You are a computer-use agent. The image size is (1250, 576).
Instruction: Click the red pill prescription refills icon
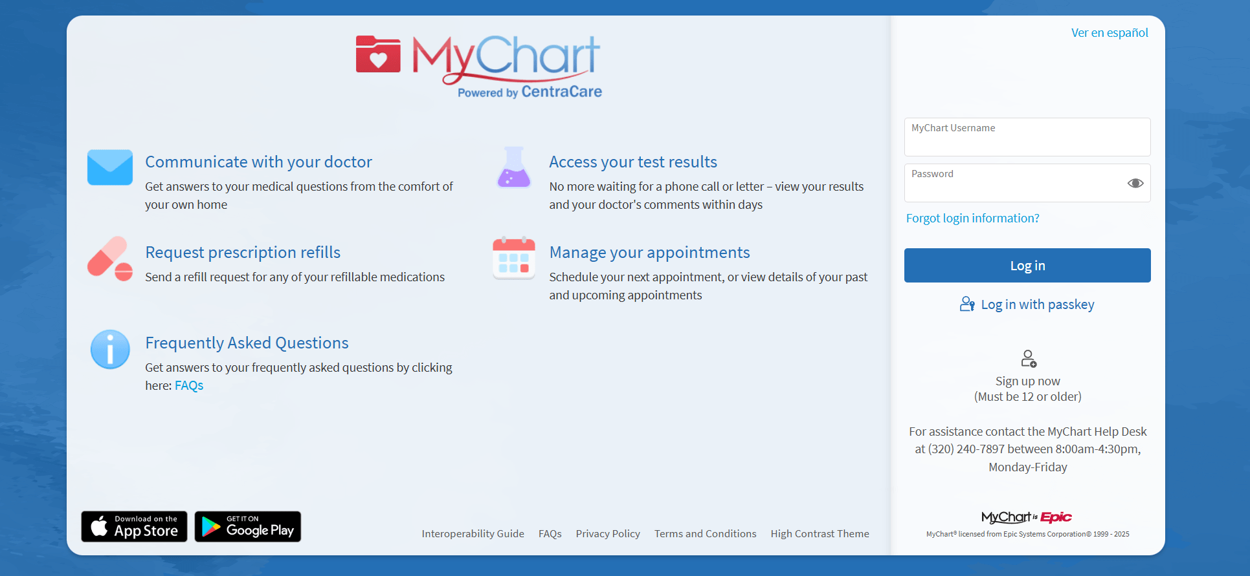coord(110,259)
